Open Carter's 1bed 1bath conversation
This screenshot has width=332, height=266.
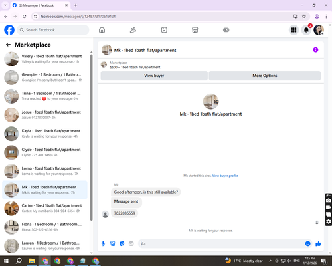tap(45, 208)
